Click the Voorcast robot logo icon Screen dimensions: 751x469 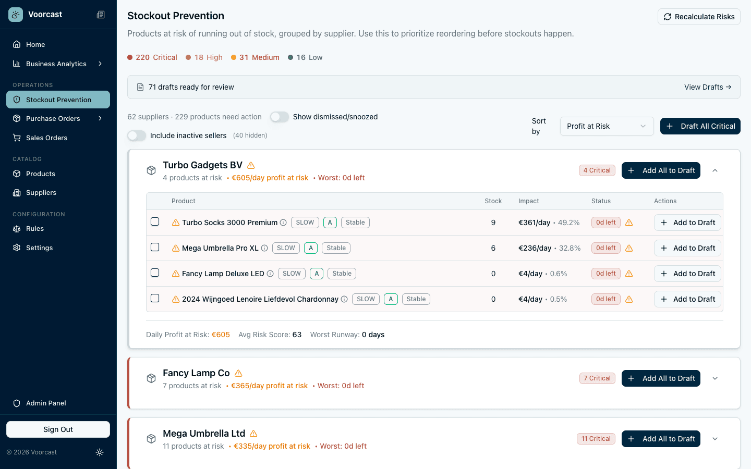pyautogui.click(x=15, y=15)
